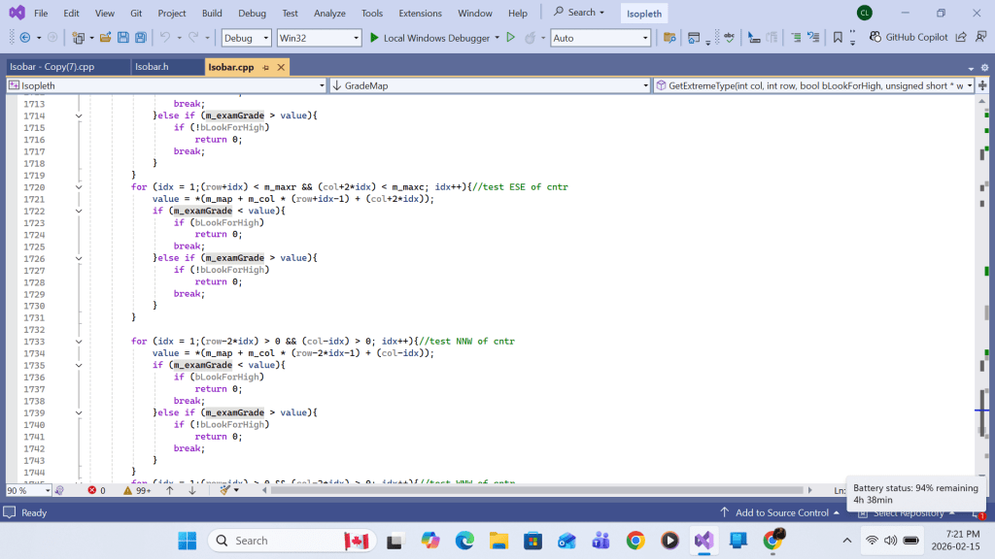The width and height of the screenshot is (995, 559).
Task: Open the Analyze menu
Action: click(x=329, y=14)
